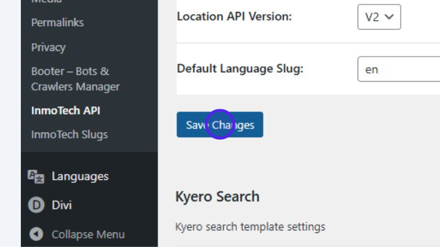Go to Permalinks settings
The width and height of the screenshot is (440, 247).
coord(57,22)
